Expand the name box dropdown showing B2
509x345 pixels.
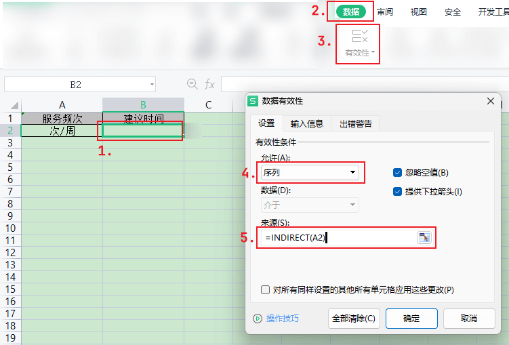pos(151,85)
